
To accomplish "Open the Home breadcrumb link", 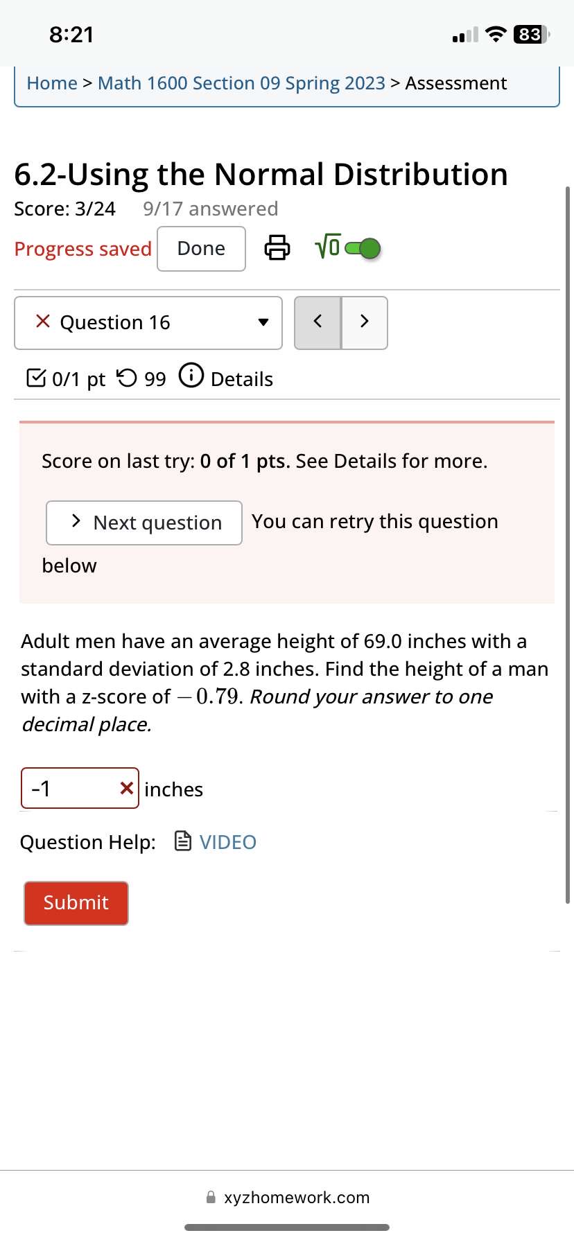I will coord(51,82).
